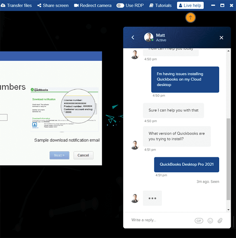Attach a file with paperclip icon
The image size is (236, 238).
pos(220,220)
